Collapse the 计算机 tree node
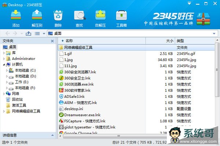This screenshot has height=146, width=220. pyautogui.click(x=4, y=65)
